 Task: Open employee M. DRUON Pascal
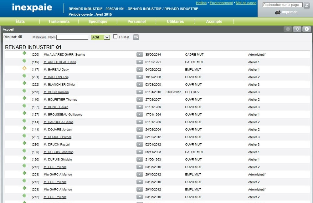[x=56, y=145]
